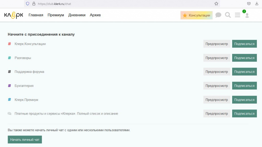Click the blue hash icon for Клерк.Премиум
Screen dimensions: 262x147
(9, 99)
